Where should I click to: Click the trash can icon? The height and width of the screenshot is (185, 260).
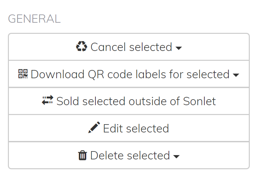tap(82, 155)
